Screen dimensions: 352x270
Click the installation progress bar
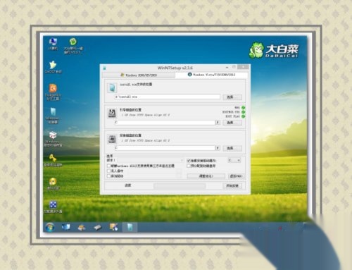coord(180,186)
